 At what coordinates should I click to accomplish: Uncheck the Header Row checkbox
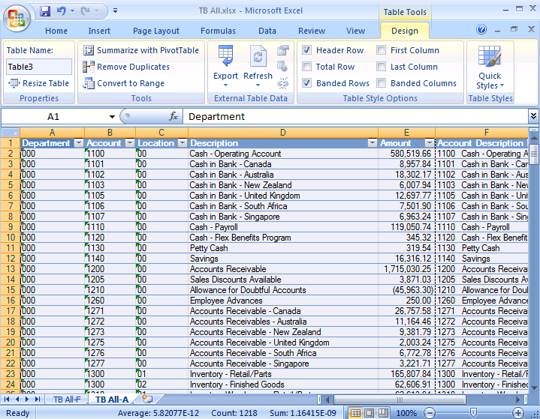click(x=306, y=50)
